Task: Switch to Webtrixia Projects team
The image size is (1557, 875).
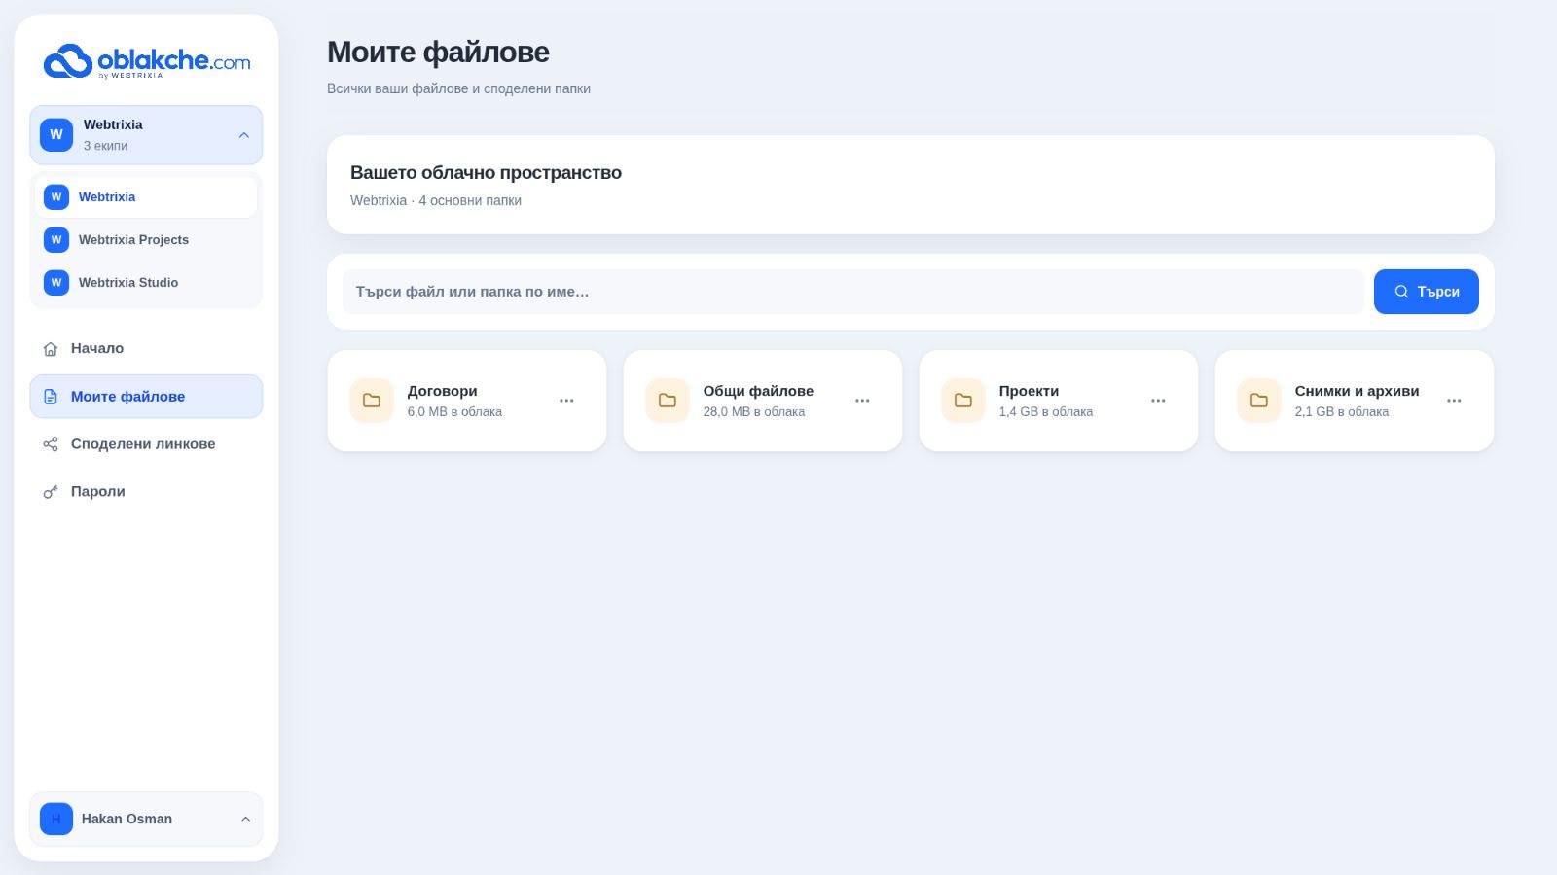Action: (x=146, y=240)
